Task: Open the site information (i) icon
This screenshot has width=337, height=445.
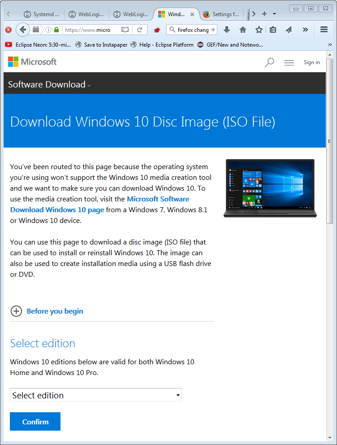Action: coord(48,30)
